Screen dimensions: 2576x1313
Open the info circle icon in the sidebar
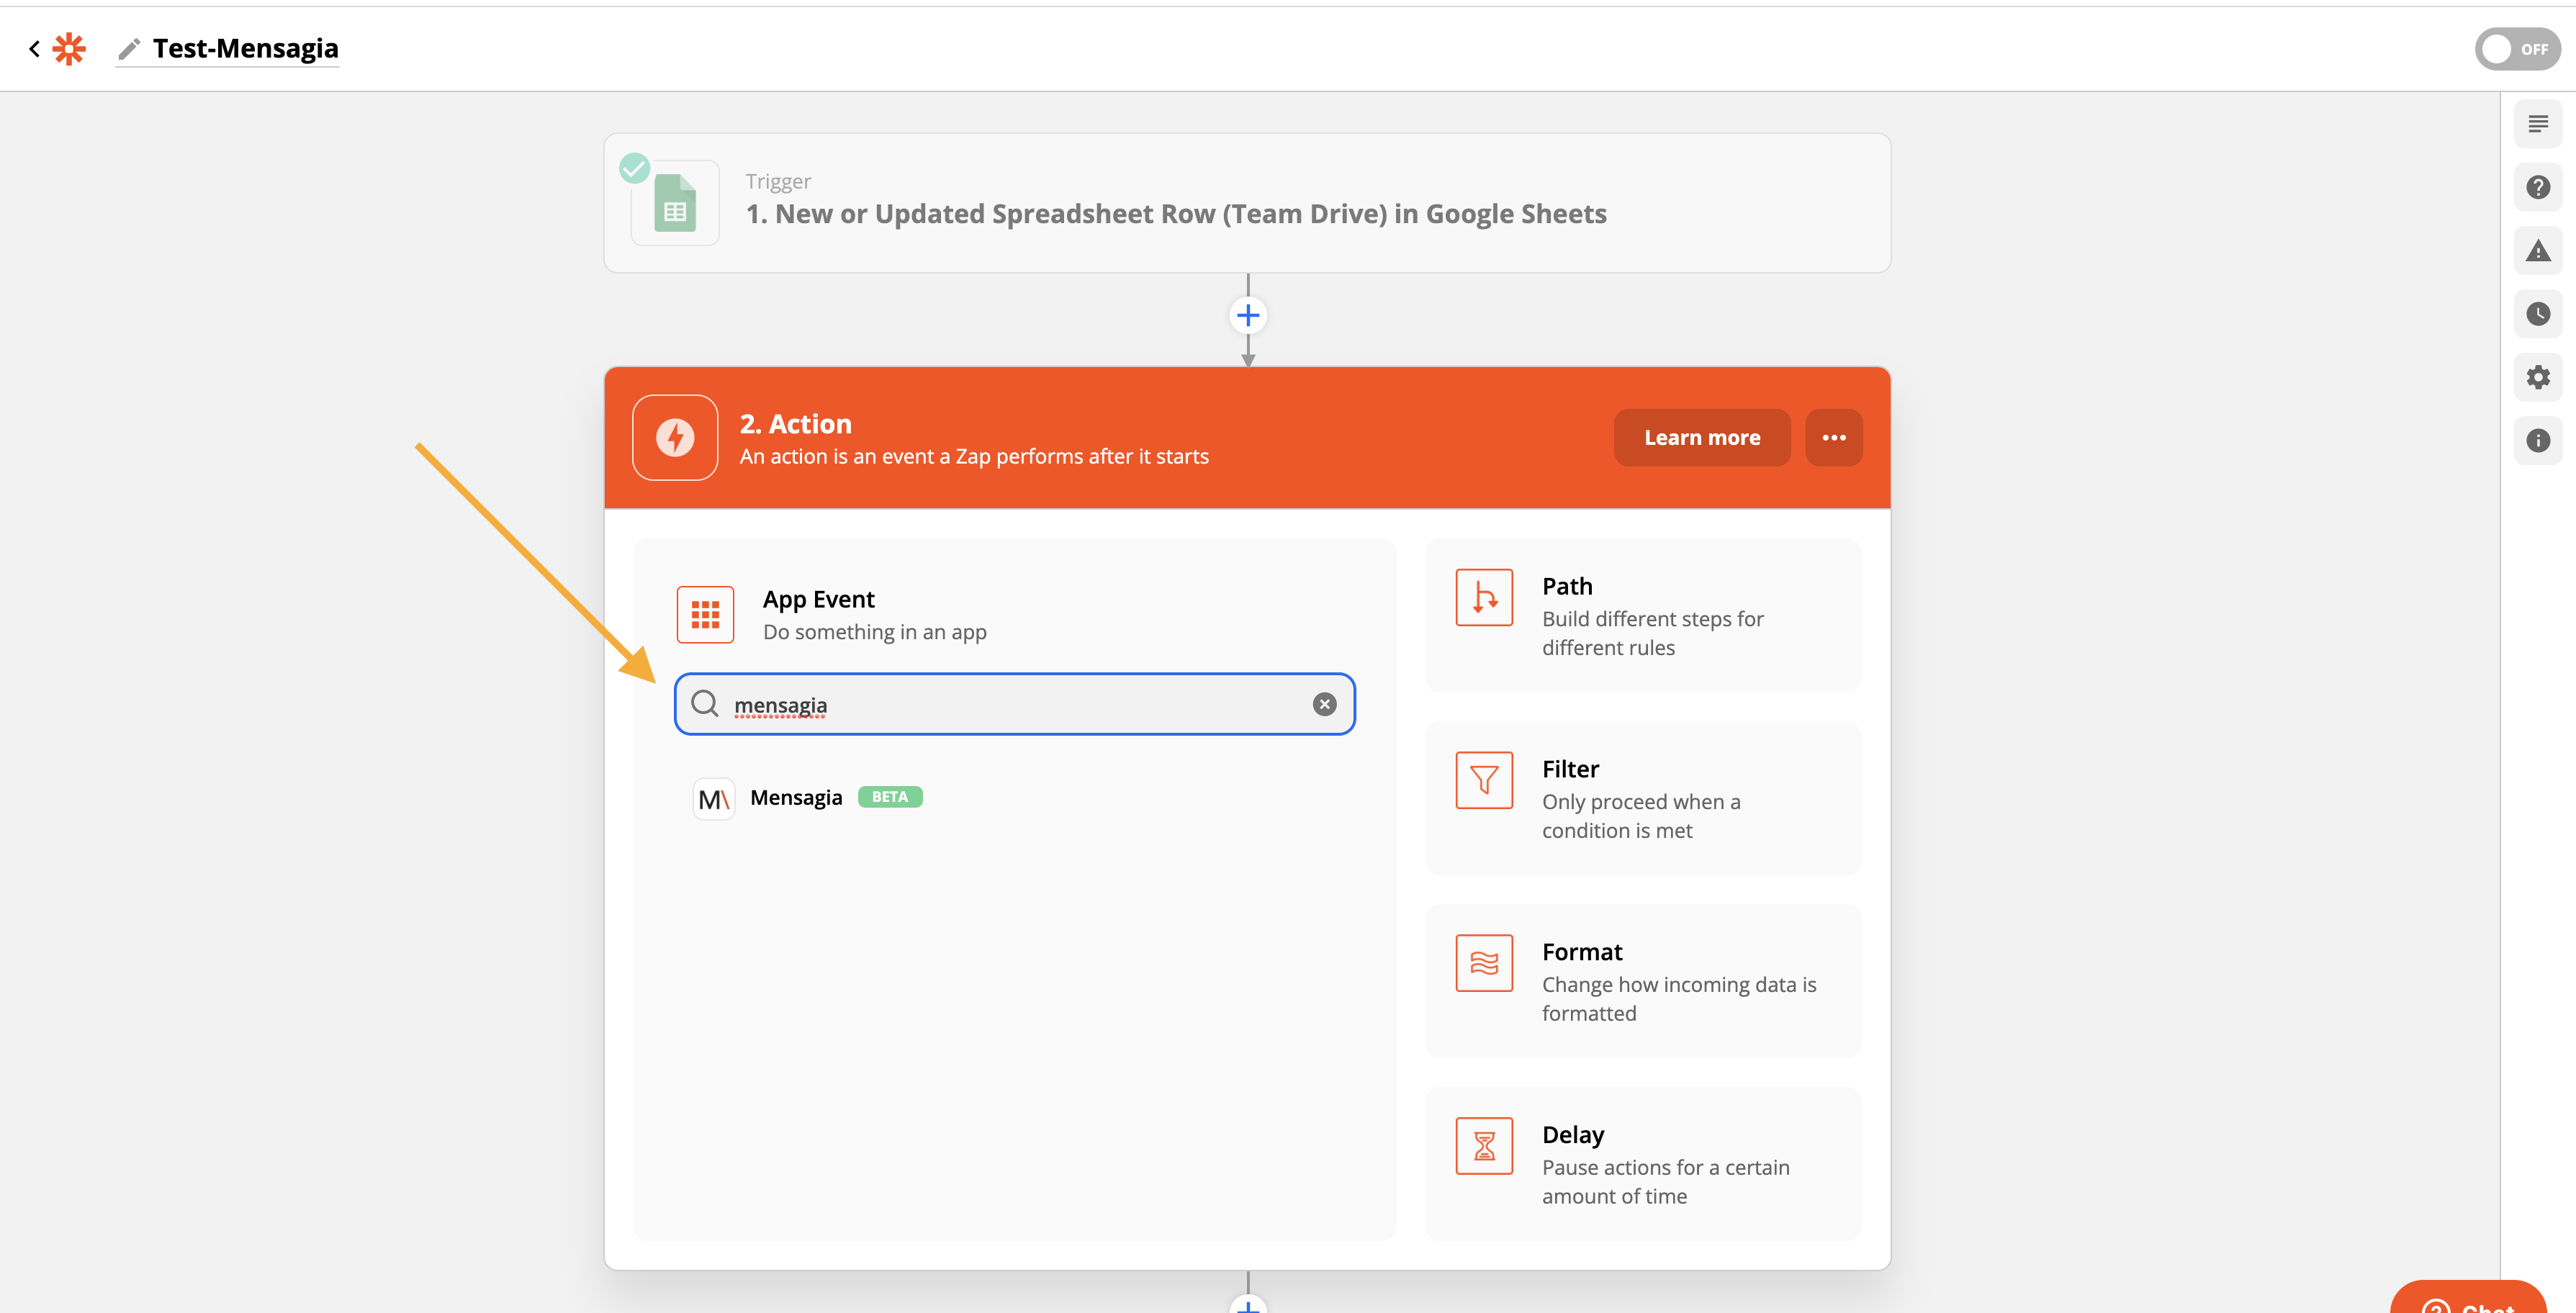(x=2537, y=441)
